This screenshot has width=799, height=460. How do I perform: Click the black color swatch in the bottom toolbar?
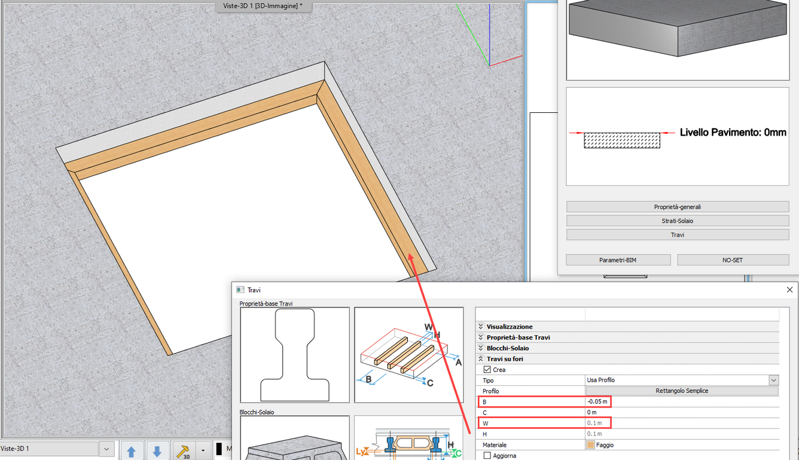(x=219, y=449)
